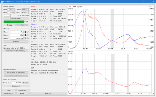Select the Marker 1 radio button
The image size is (156, 97).
tap(28, 32)
